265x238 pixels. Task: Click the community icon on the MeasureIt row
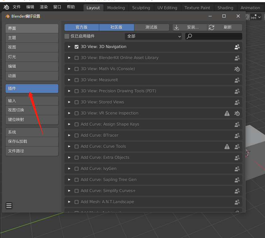point(237,80)
